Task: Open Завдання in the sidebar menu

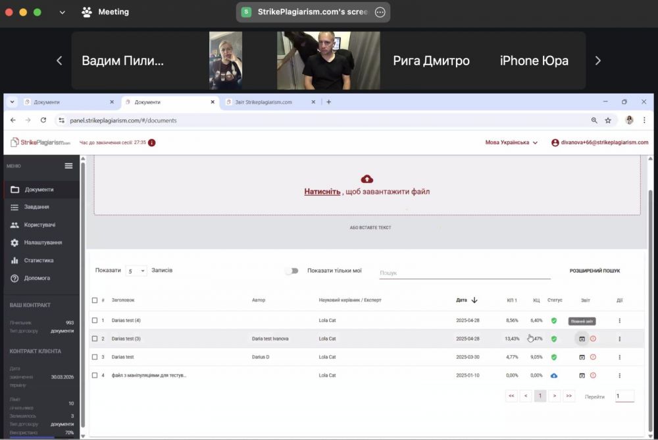Action: 41,207
